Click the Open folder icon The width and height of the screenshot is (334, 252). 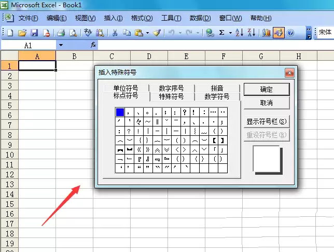22,33
